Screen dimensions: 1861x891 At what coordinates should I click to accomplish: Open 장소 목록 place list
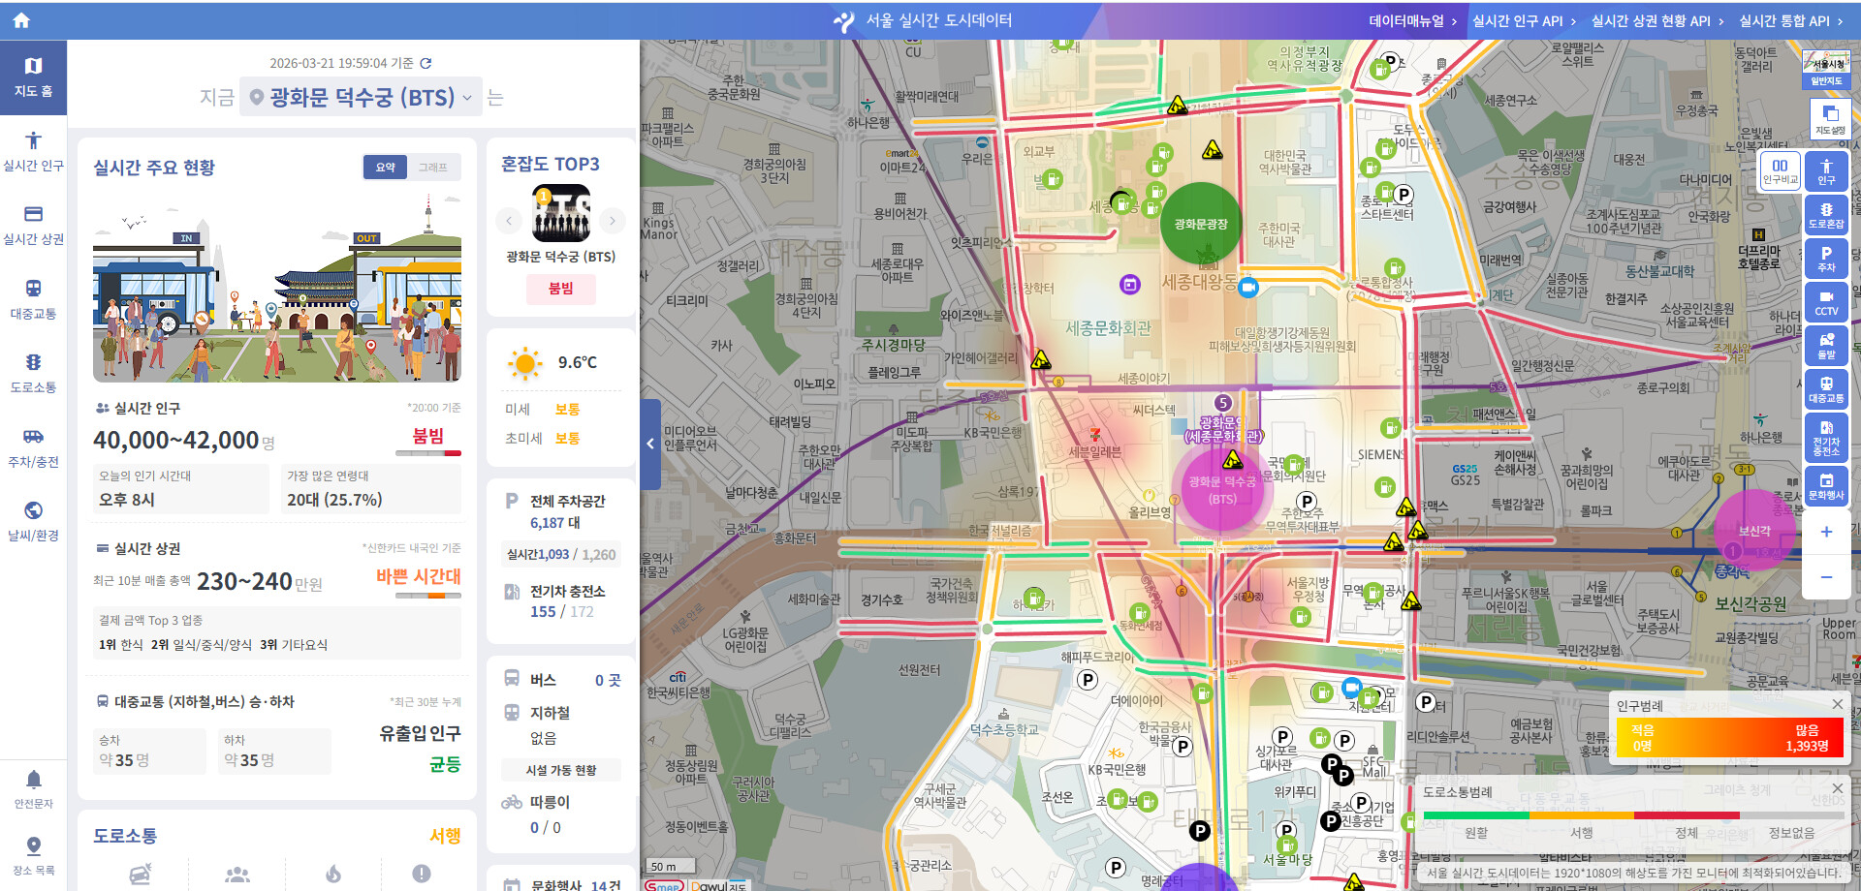tap(33, 855)
